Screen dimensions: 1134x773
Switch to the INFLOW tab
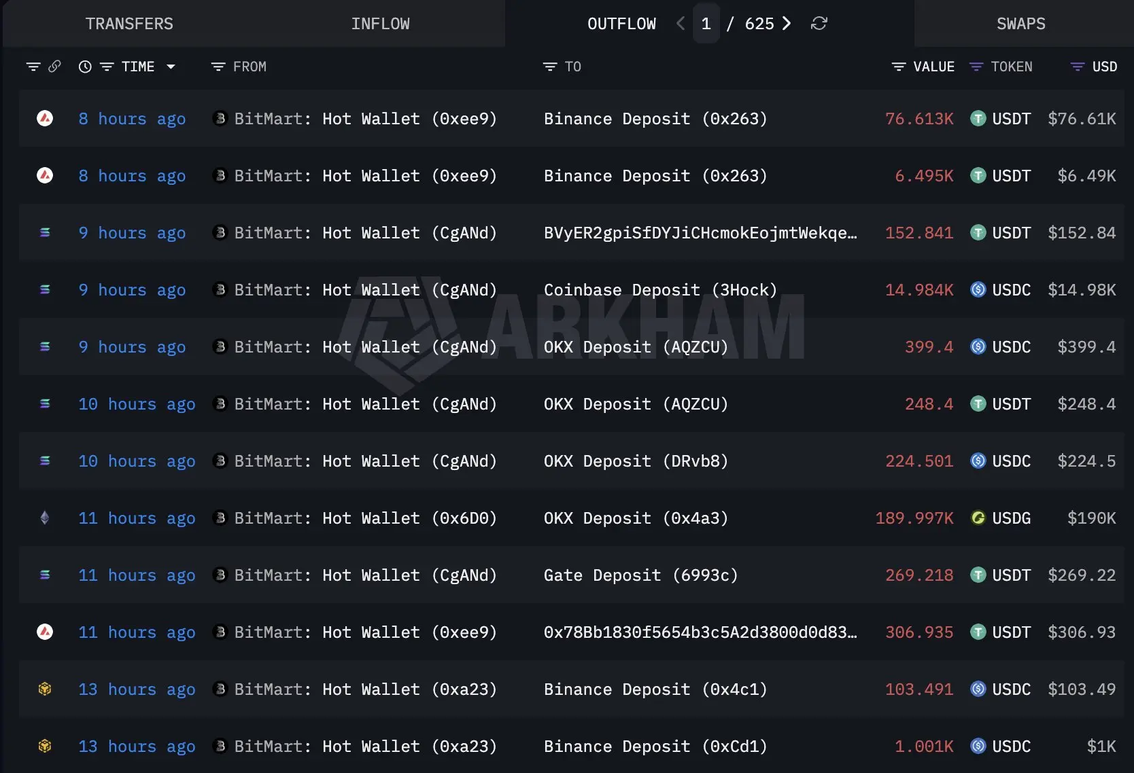click(x=380, y=24)
